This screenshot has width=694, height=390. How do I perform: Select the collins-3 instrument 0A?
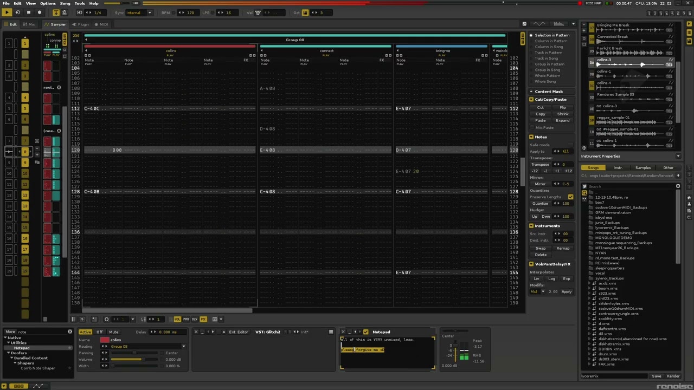coord(632,62)
